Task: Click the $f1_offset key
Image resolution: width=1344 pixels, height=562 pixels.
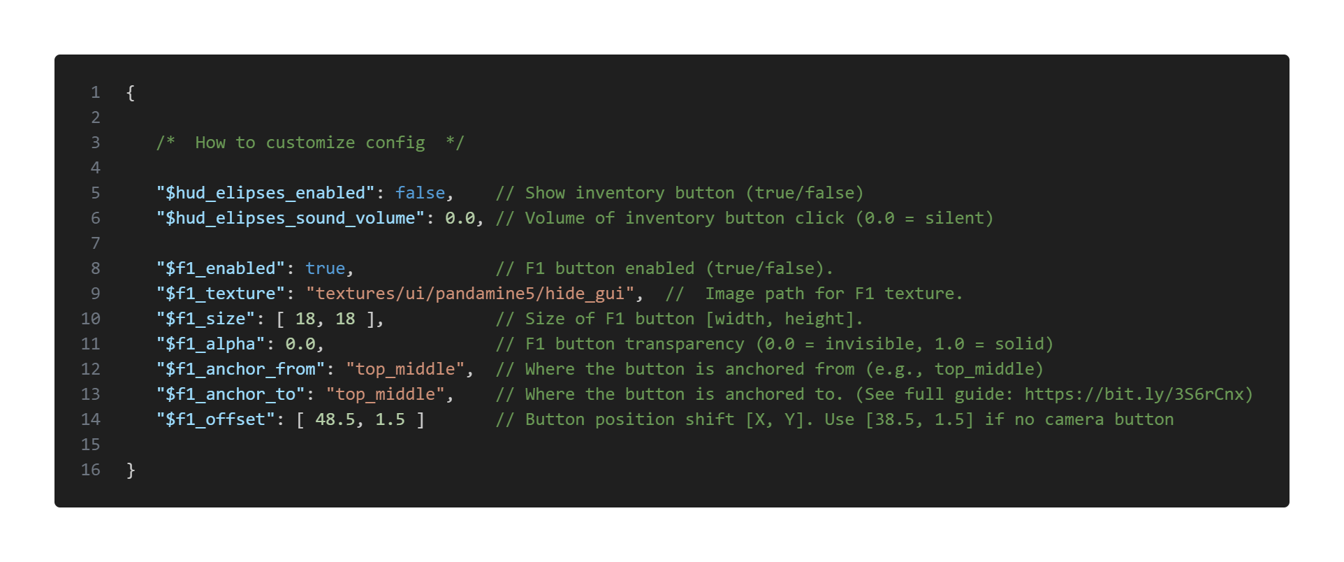Action: (216, 419)
